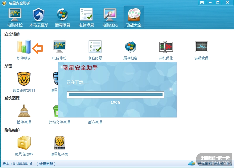Click the 瑞星安全助手 app logo icon
Image resolution: width=235 pixels, height=168 pixels.
[4, 3]
